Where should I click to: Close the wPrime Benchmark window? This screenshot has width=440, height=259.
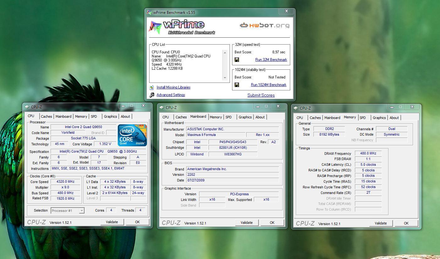click(x=286, y=11)
